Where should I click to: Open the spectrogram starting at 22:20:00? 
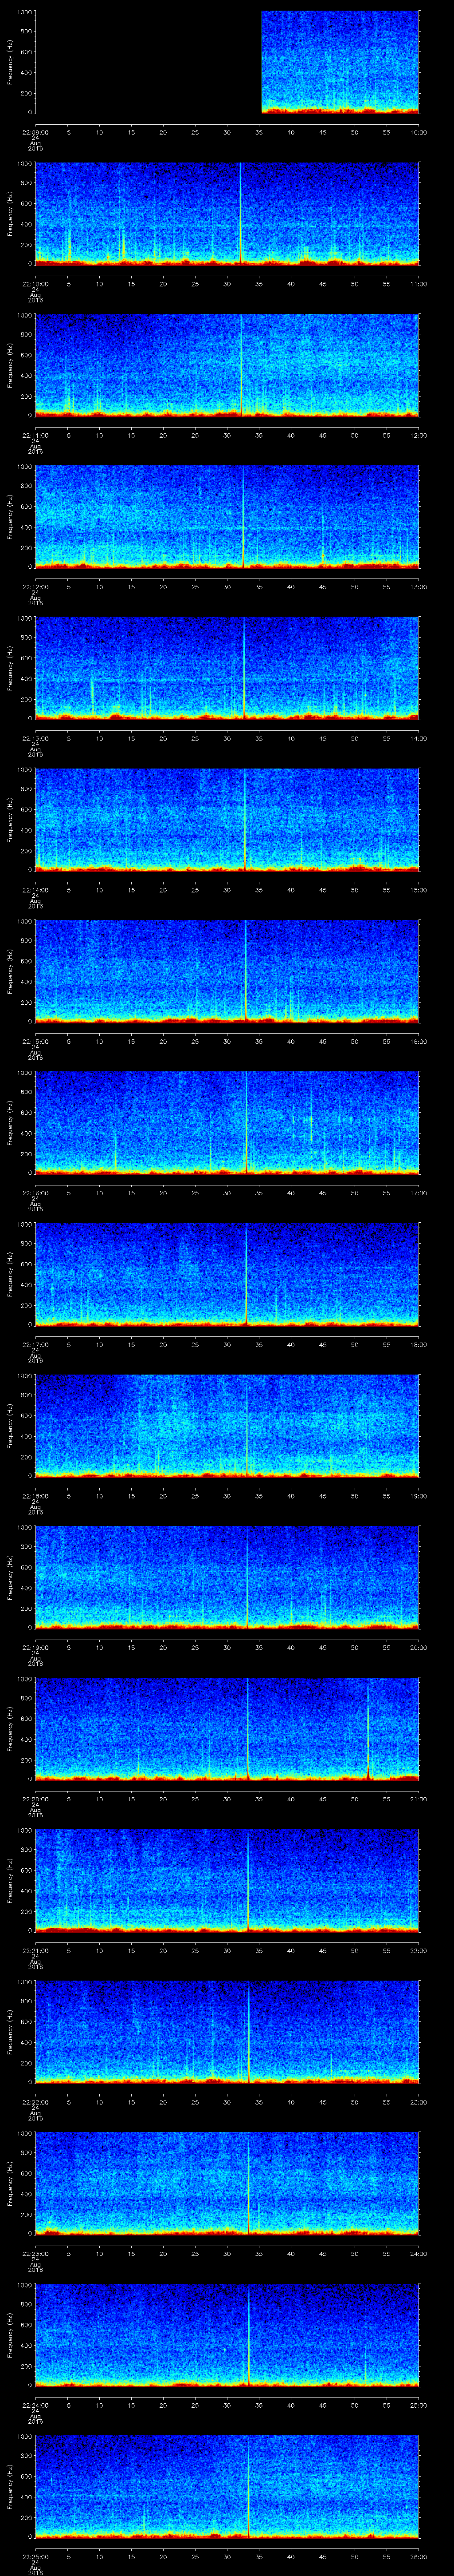227,1729
